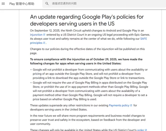Open the District Court's "order" link
The height and width of the screenshot is (131, 166).
coord(141,130)
